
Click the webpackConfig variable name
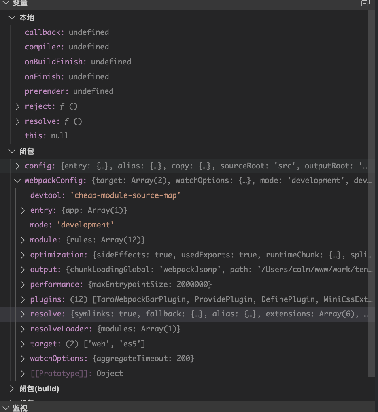54,181
